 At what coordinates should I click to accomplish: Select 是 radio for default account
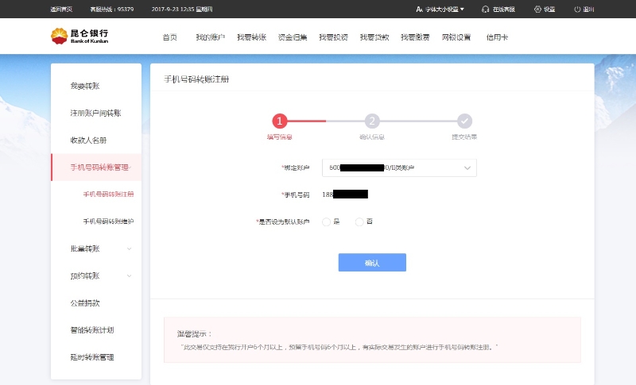[327, 221]
